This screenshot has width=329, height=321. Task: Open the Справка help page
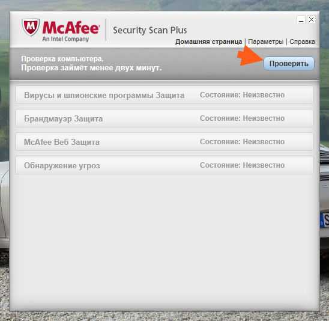(302, 41)
